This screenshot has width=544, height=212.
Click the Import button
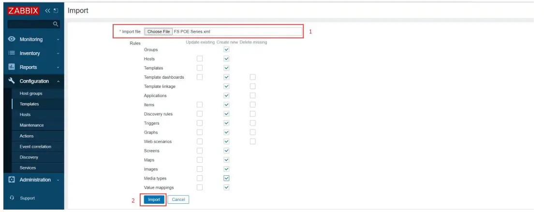pos(154,199)
